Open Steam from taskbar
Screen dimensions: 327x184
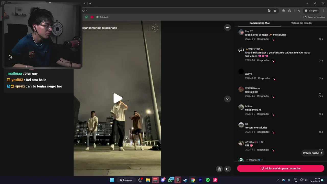click(185, 180)
